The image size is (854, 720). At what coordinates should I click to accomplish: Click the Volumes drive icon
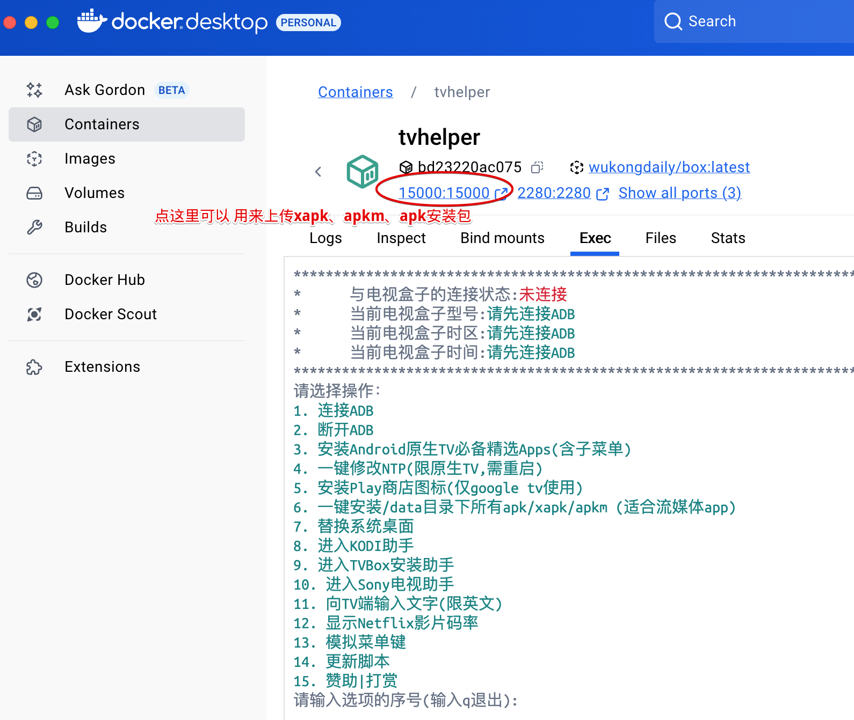(x=34, y=193)
